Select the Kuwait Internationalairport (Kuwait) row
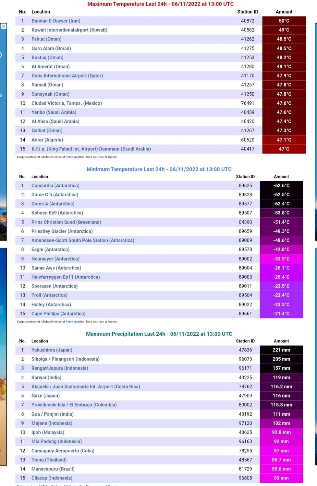Image resolution: width=317 pixels, height=486 pixels. (69, 30)
